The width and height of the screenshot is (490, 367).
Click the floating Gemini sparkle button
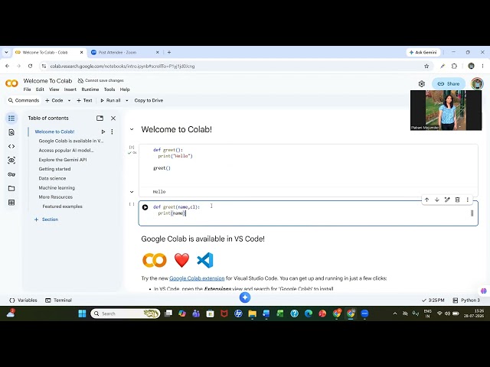pyautogui.click(x=245, y=297)
